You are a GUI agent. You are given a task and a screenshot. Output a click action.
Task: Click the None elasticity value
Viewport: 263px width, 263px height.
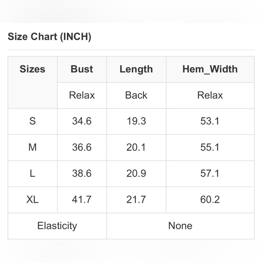pyautogui.click(x=180, y=226)
